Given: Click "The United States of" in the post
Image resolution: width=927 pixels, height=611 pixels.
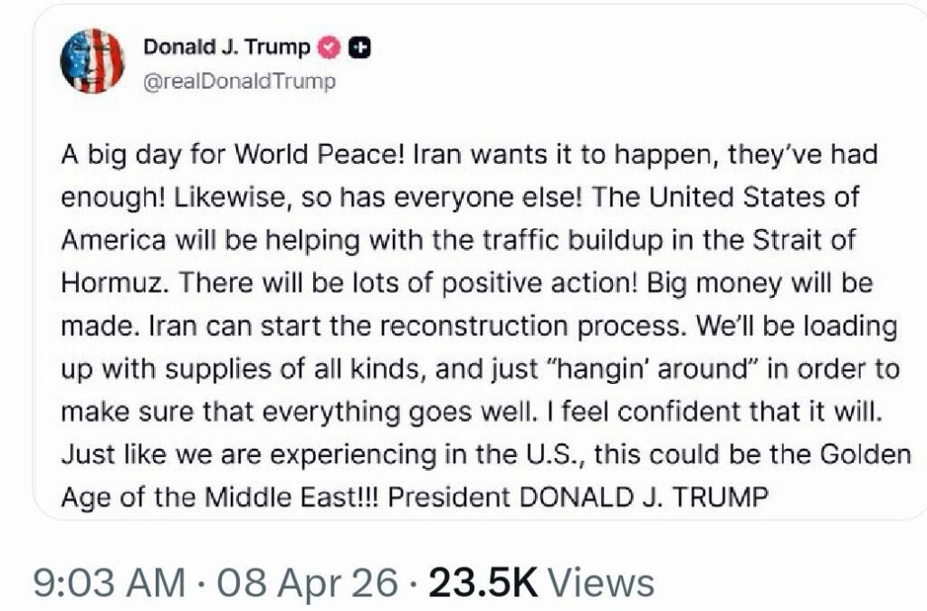Looking at the screenshot, I should pyautogui.click(x=731, y=198).
